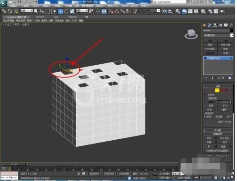Collapse the 编辑边界 rollout
The image size is (237, 181).
(218, 134)
